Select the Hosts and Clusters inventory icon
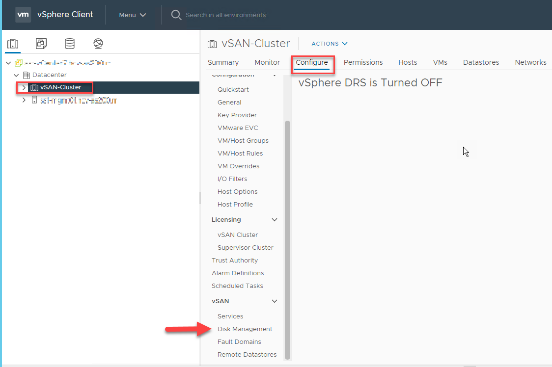This screenshot has height=367, width=552. point(13,44)
